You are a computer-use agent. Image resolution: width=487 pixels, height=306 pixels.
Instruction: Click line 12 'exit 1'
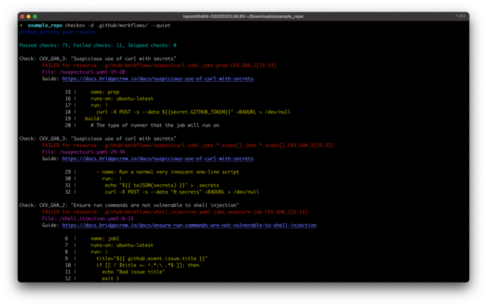coord(111,278)
